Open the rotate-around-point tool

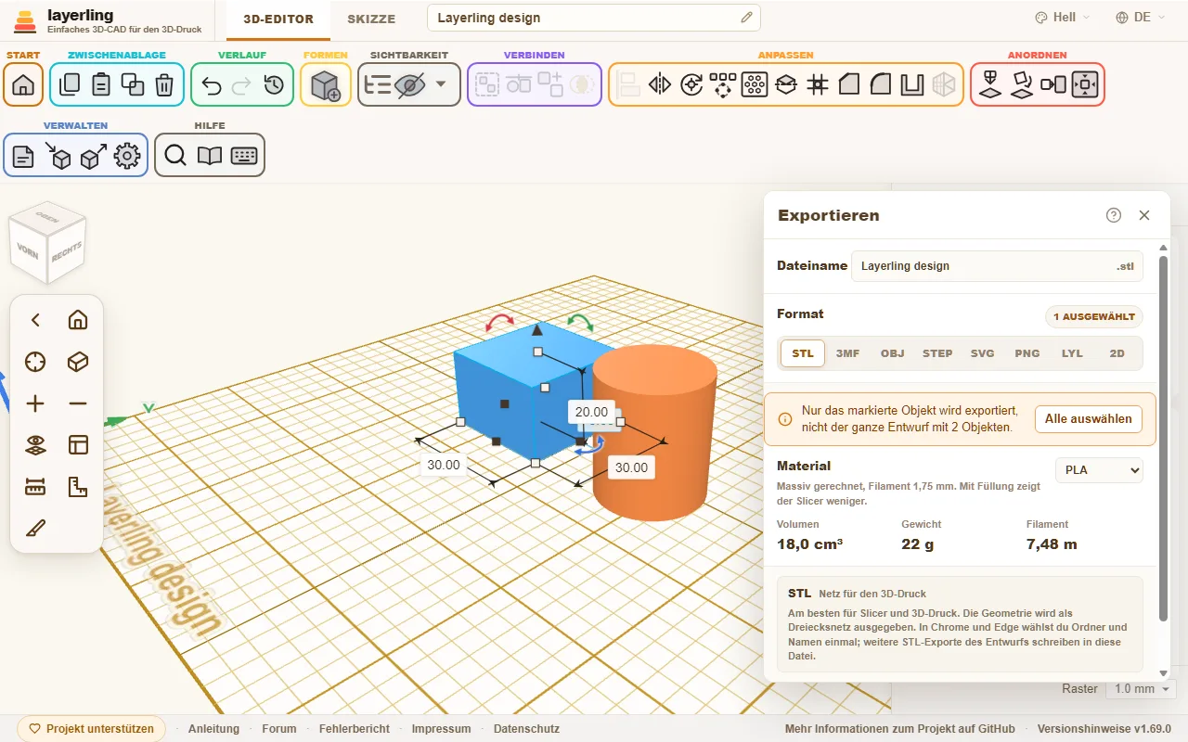691,85
